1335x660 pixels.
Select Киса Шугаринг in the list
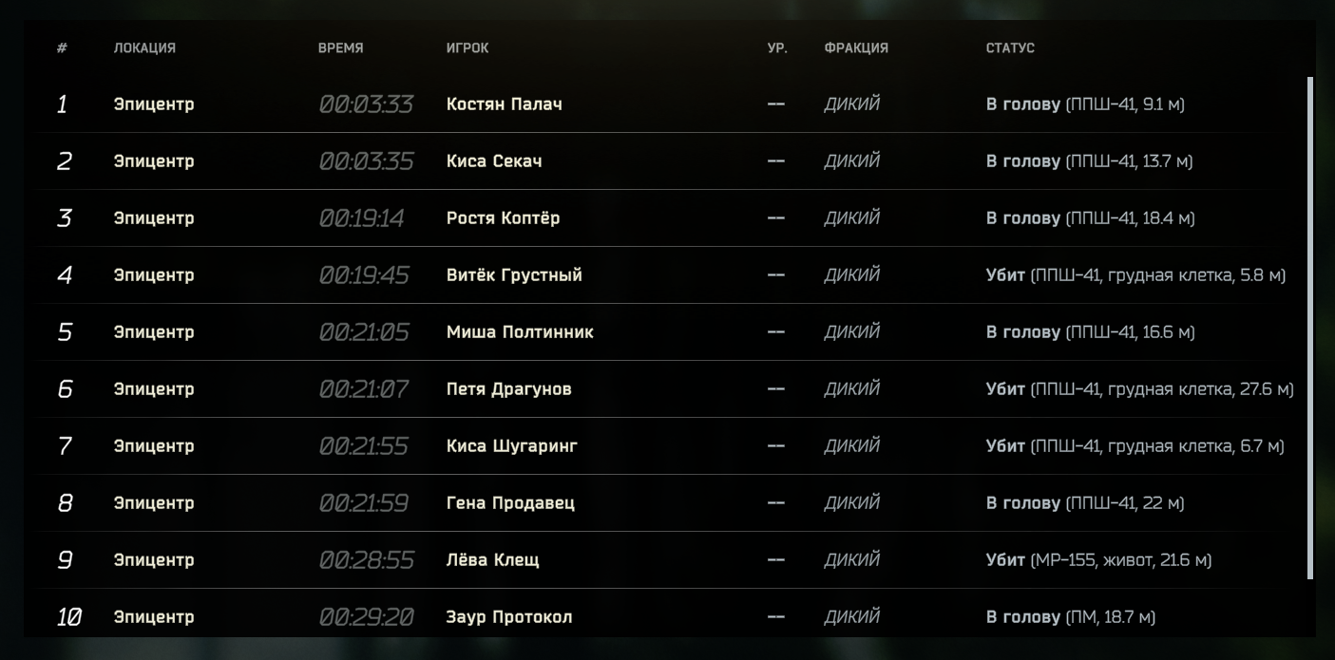tap(511, 445)
